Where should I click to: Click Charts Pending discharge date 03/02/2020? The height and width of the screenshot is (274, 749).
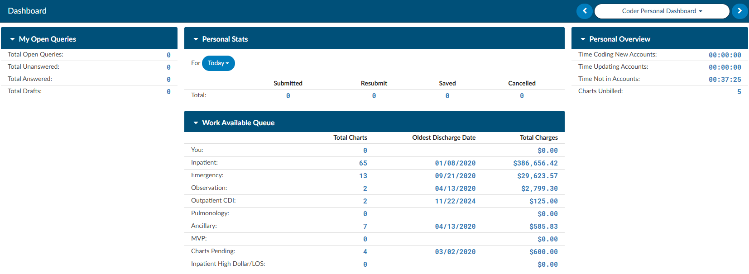(x=455, y=251)
